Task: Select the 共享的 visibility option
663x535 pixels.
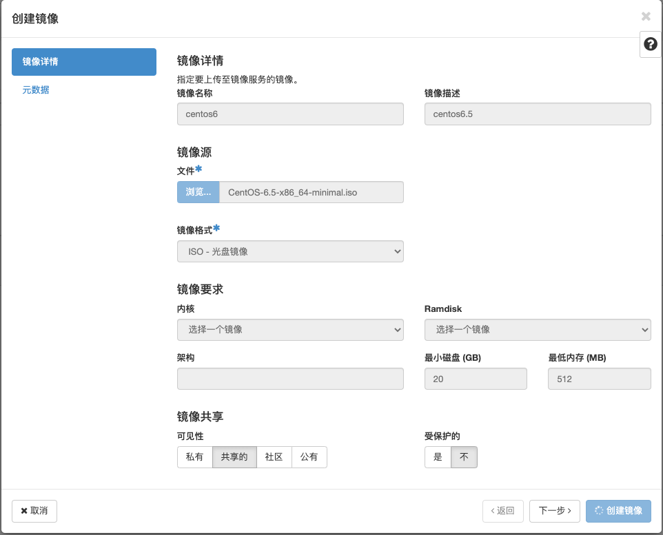Action: [x=234, y=457]
